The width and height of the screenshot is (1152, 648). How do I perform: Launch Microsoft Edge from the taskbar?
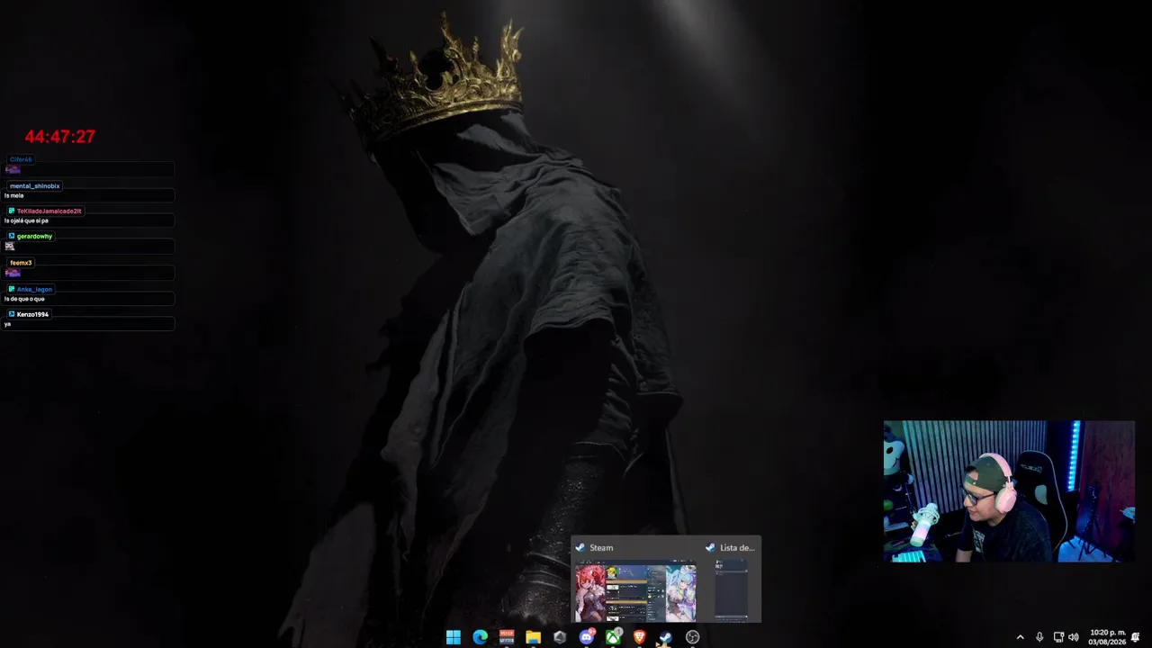pyautogui.click(x=480, y=637)
